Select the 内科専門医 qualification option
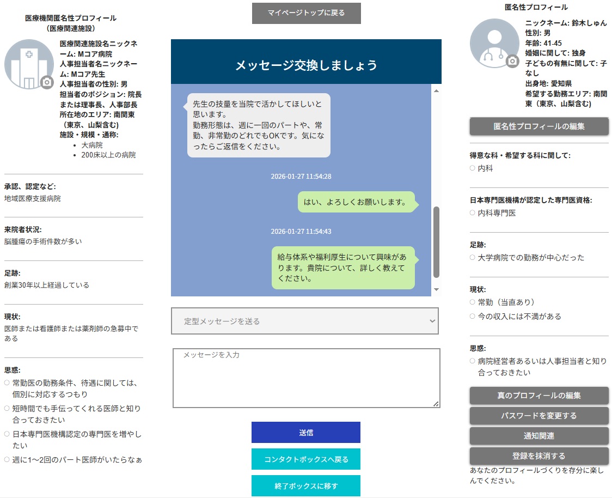The width and height of the screenshot is (612, 498). click(471, 213)
